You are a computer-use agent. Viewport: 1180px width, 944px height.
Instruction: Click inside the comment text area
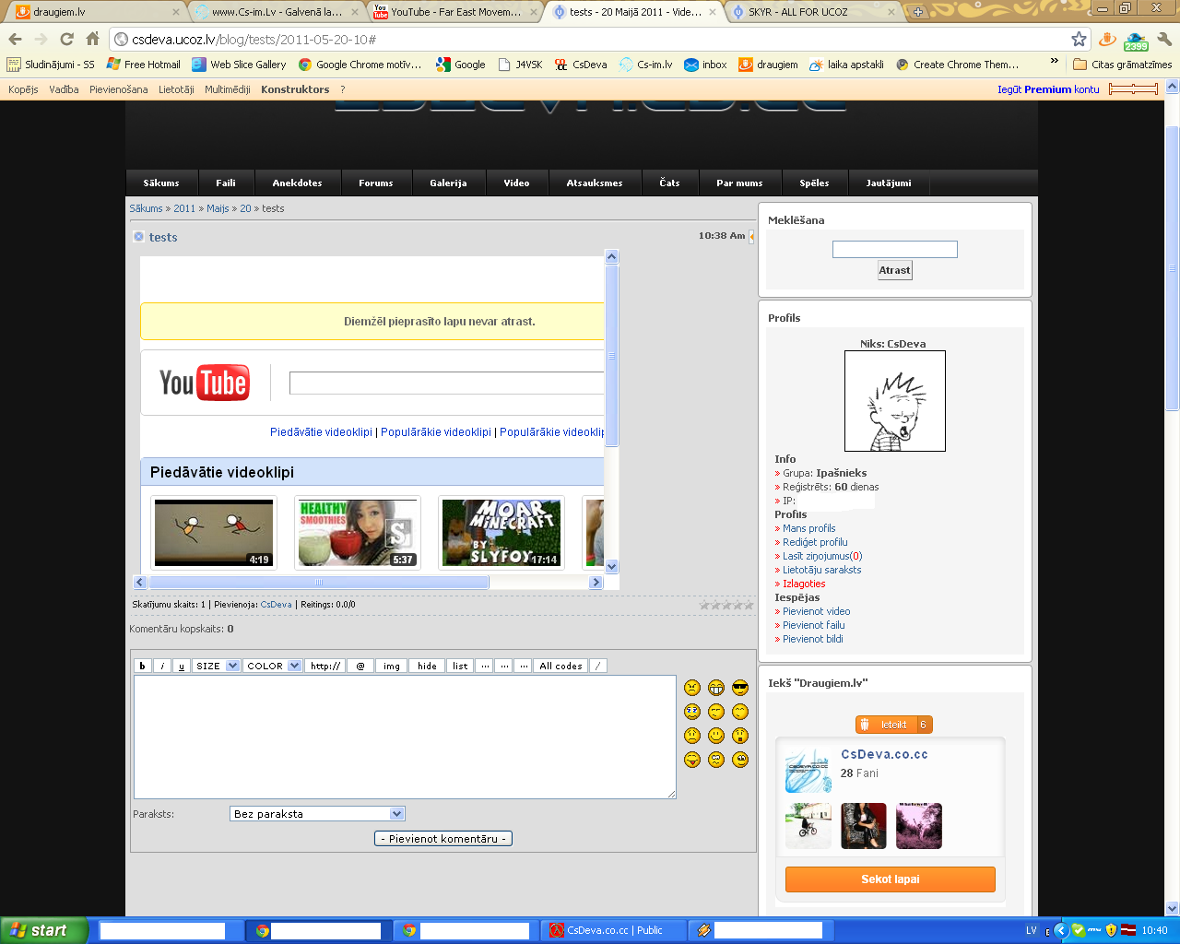click(405, 737)
